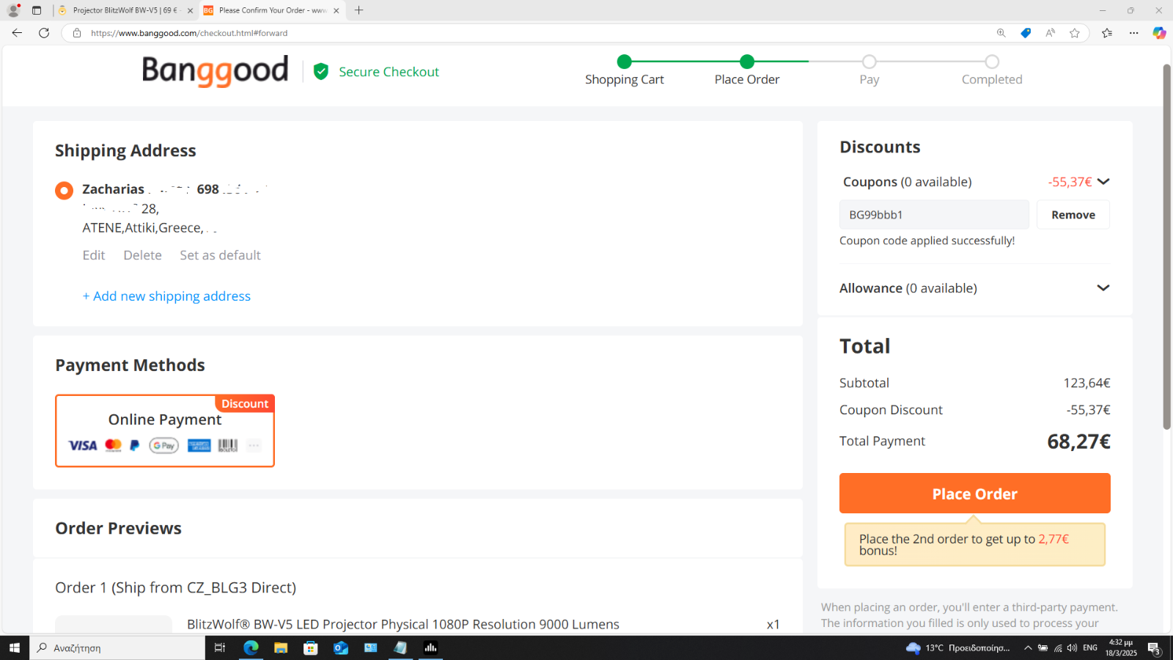Click the tray volume icon
1173x660 pixels.
pyautogui.click(x=1072, y=648)
